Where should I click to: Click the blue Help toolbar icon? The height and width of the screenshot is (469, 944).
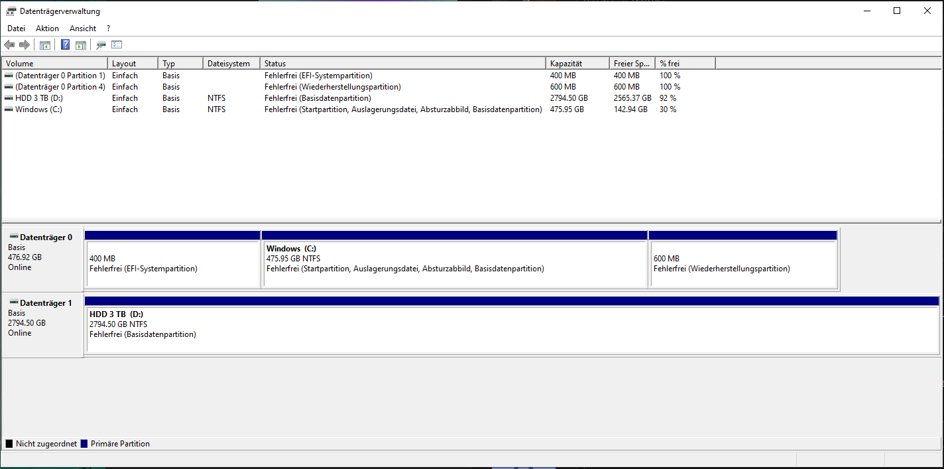pos(64,44)
